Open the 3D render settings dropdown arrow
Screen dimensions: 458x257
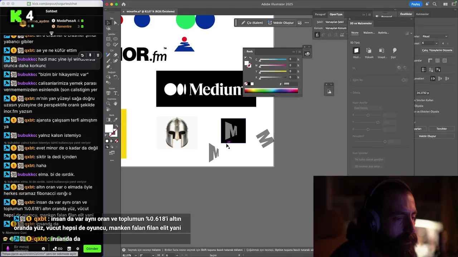[411, 33]
